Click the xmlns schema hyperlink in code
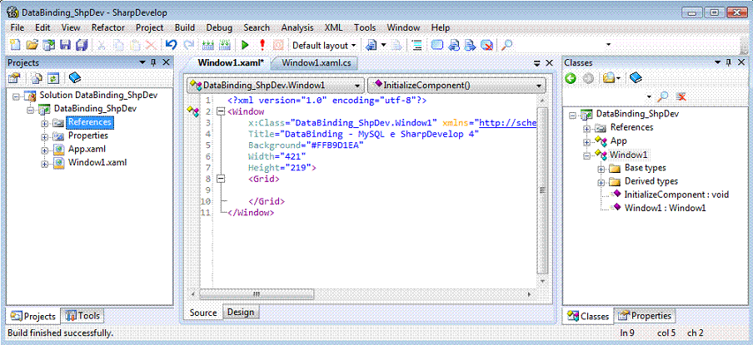Viewport: 753px width, 345px height. click(x=507, y=123)
